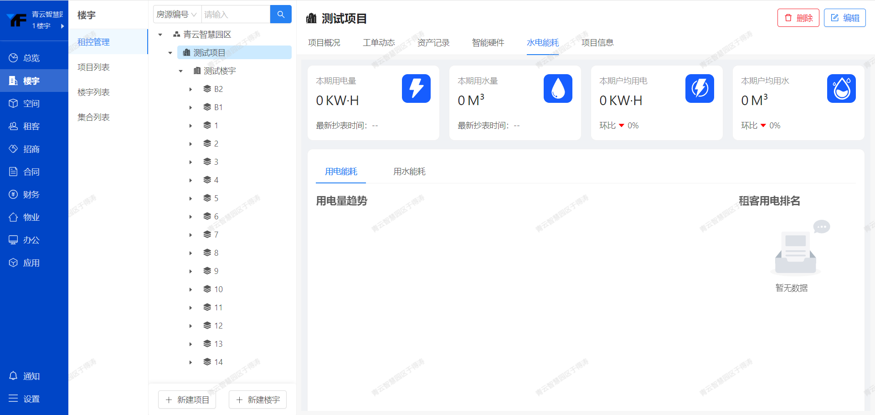Expand floor 10 in the tree
The height and width of the screenshot is (415, 875).
point(190,289)
